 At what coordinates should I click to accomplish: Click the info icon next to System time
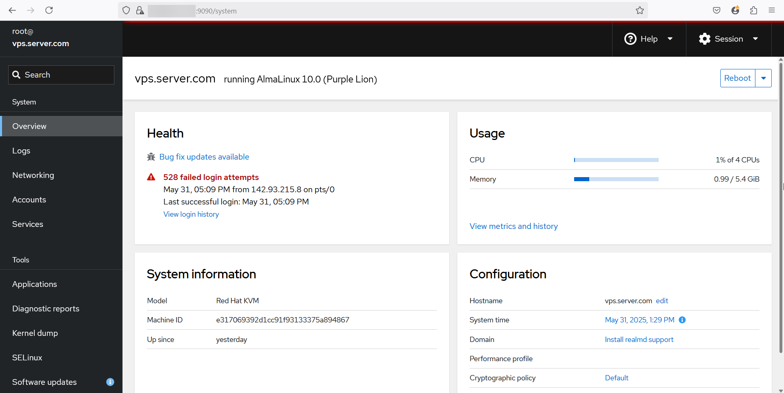682,320
